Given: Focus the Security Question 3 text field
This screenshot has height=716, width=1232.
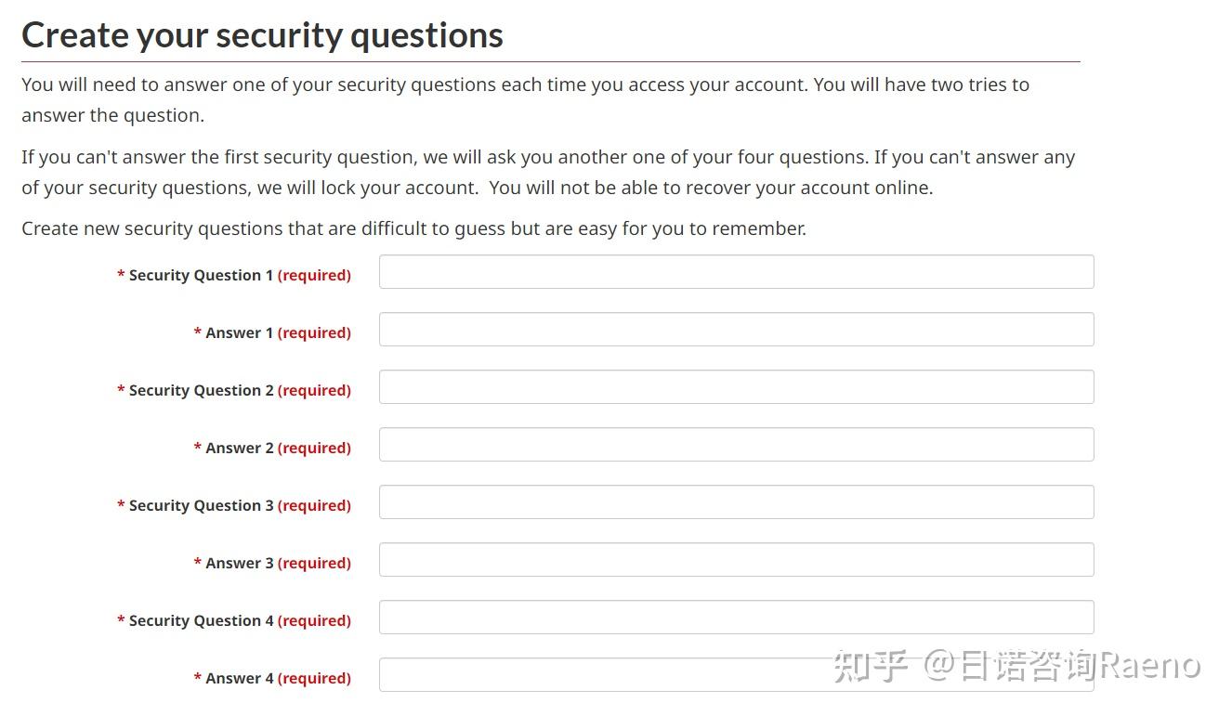Looking at the screenshot, I should (x=736, y=502).
